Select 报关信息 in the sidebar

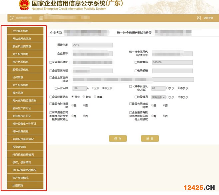[25, 93]
